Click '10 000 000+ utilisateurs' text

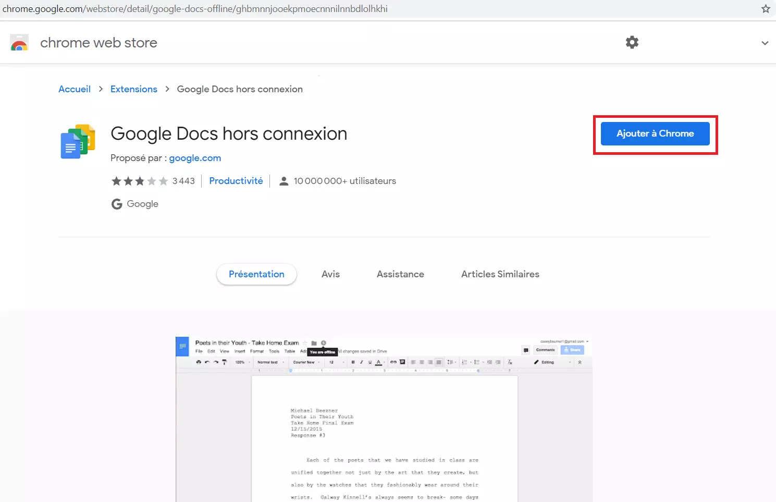(x=345, y=181)
